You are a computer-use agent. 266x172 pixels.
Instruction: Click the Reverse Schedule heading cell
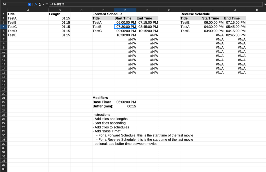pos(191,14)
